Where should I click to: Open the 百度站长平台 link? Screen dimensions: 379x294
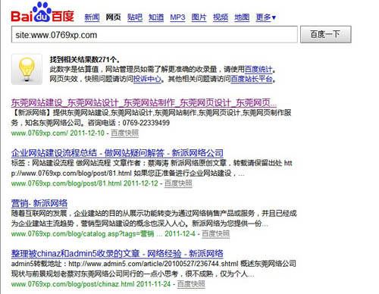(252, 79)
